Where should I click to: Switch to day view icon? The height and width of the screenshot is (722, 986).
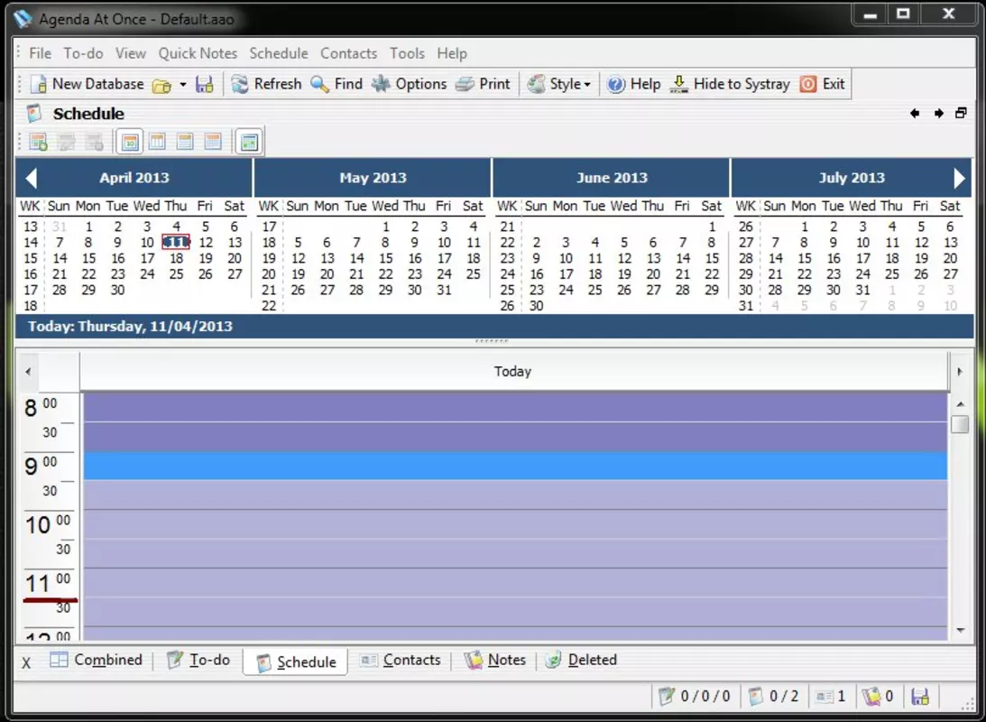tap(130, 142)
